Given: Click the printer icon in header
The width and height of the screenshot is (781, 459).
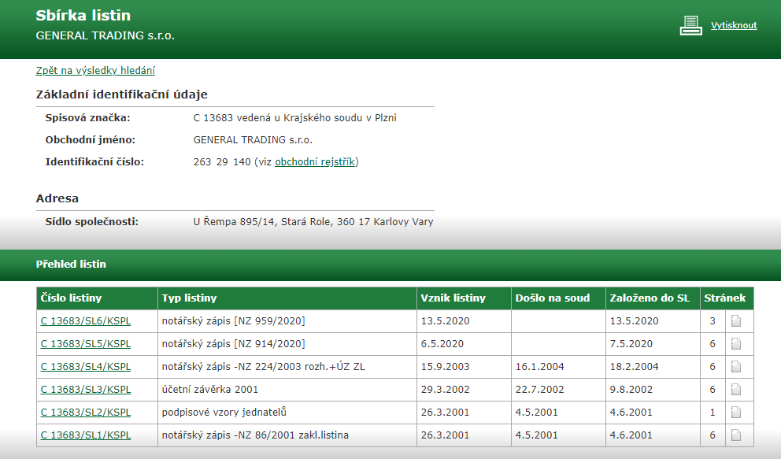Looking at the screenshot, I should [x=690, y=26].
